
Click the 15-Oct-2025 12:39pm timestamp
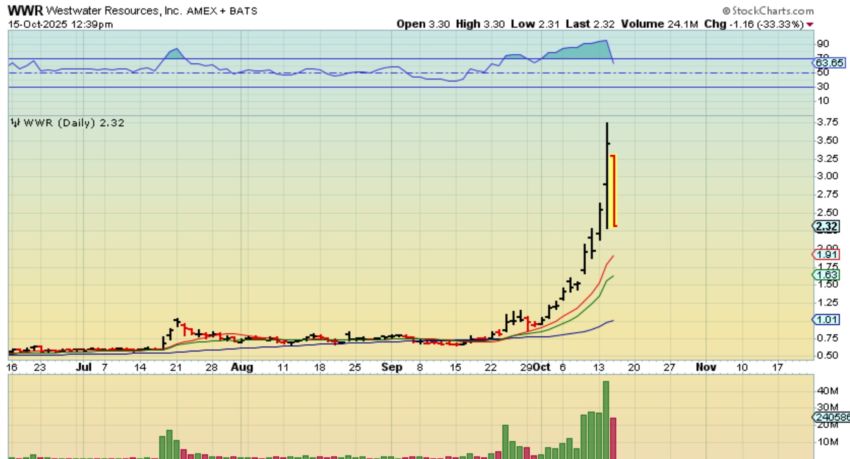(61, 24)
